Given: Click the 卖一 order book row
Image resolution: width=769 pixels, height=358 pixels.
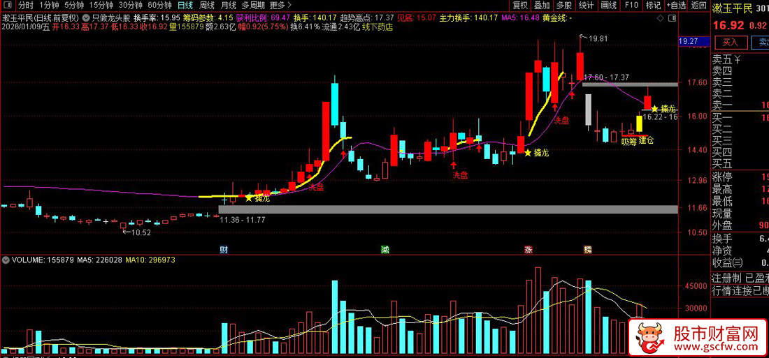Looking at the screenshot, I should point(740,105).
